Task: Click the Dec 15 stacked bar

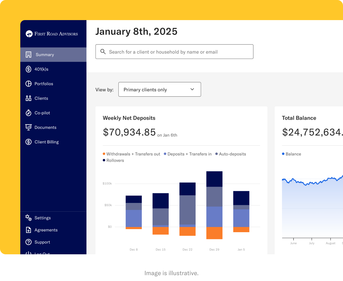Action: (x=161, y=214)
